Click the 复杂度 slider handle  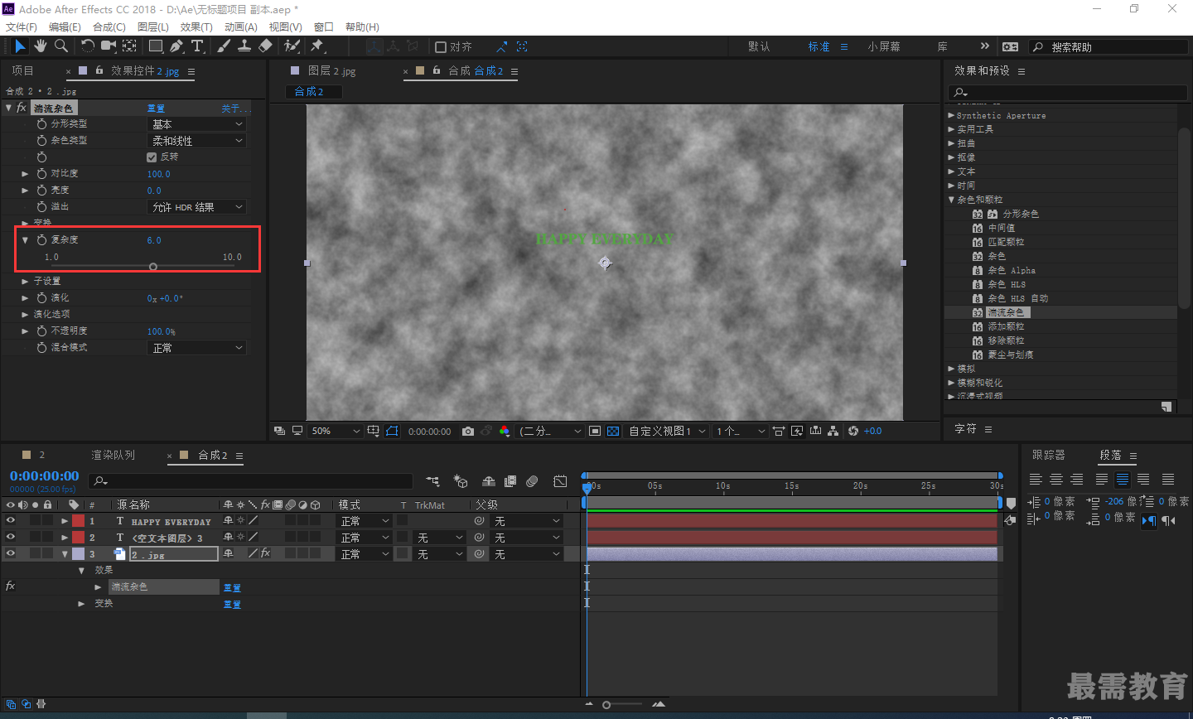pyautogui.click(x=153, y=267)
